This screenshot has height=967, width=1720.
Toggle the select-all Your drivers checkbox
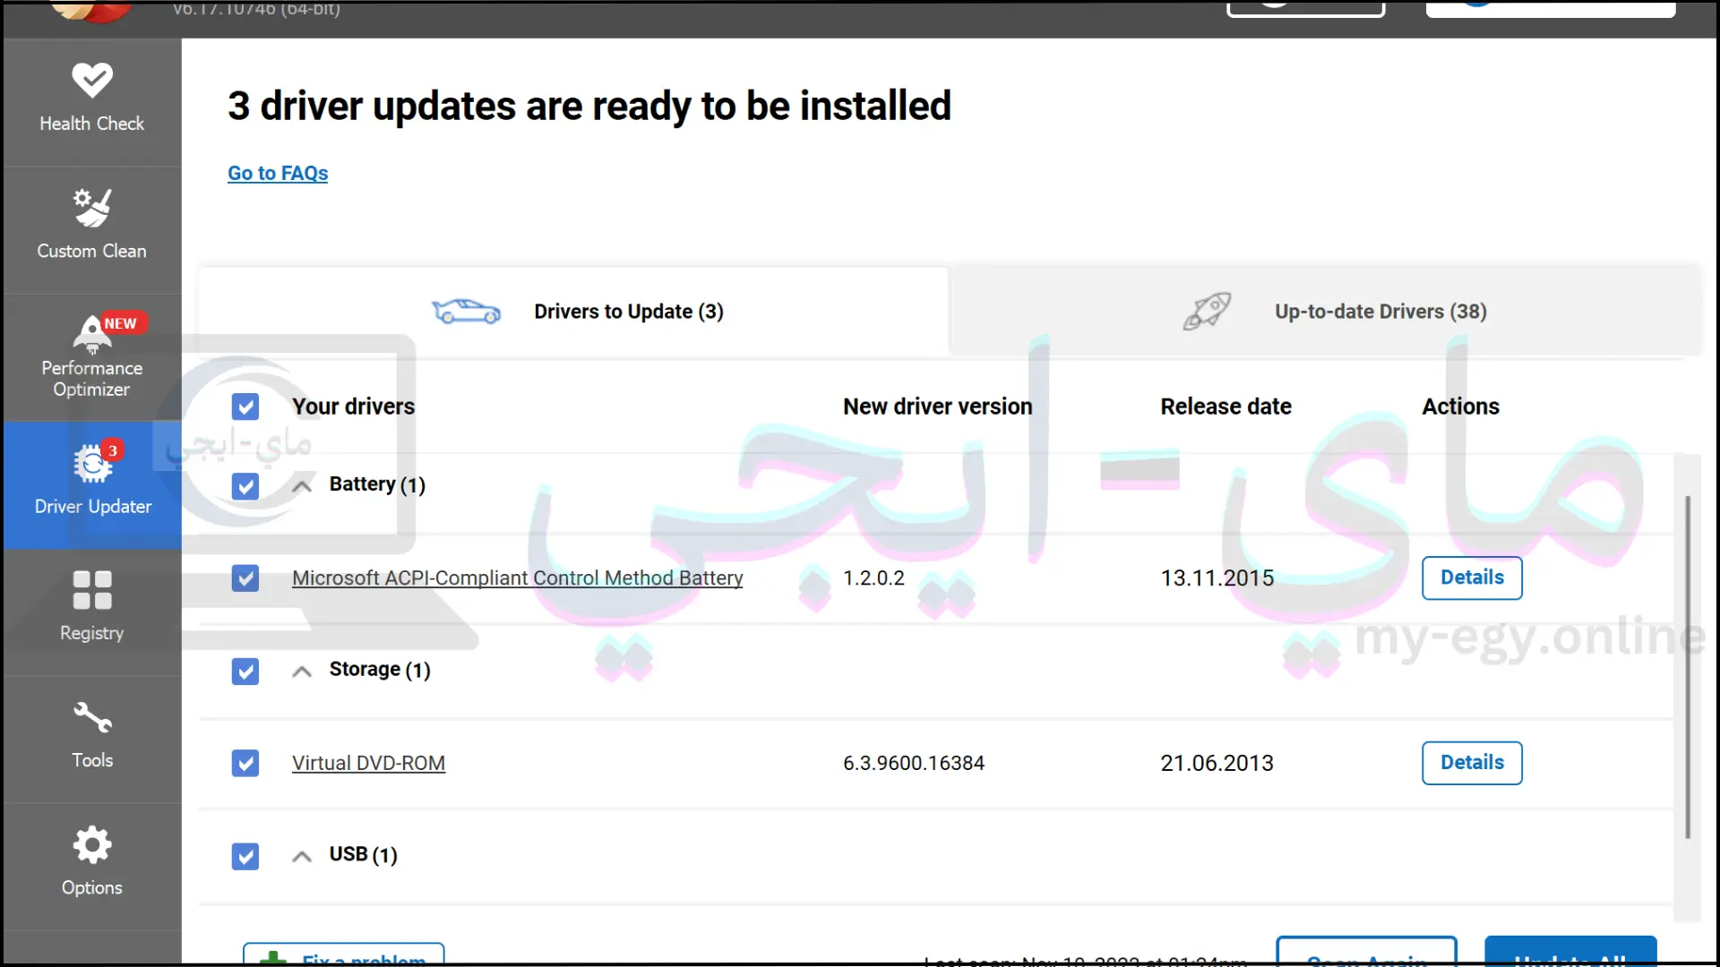coord(245,406)
